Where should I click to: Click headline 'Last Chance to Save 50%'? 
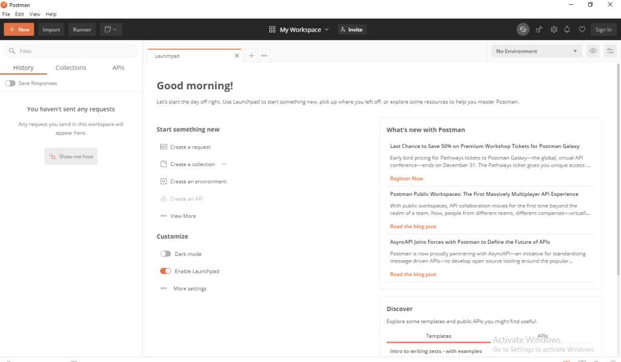pyautogui.click(x=485, y=146)
